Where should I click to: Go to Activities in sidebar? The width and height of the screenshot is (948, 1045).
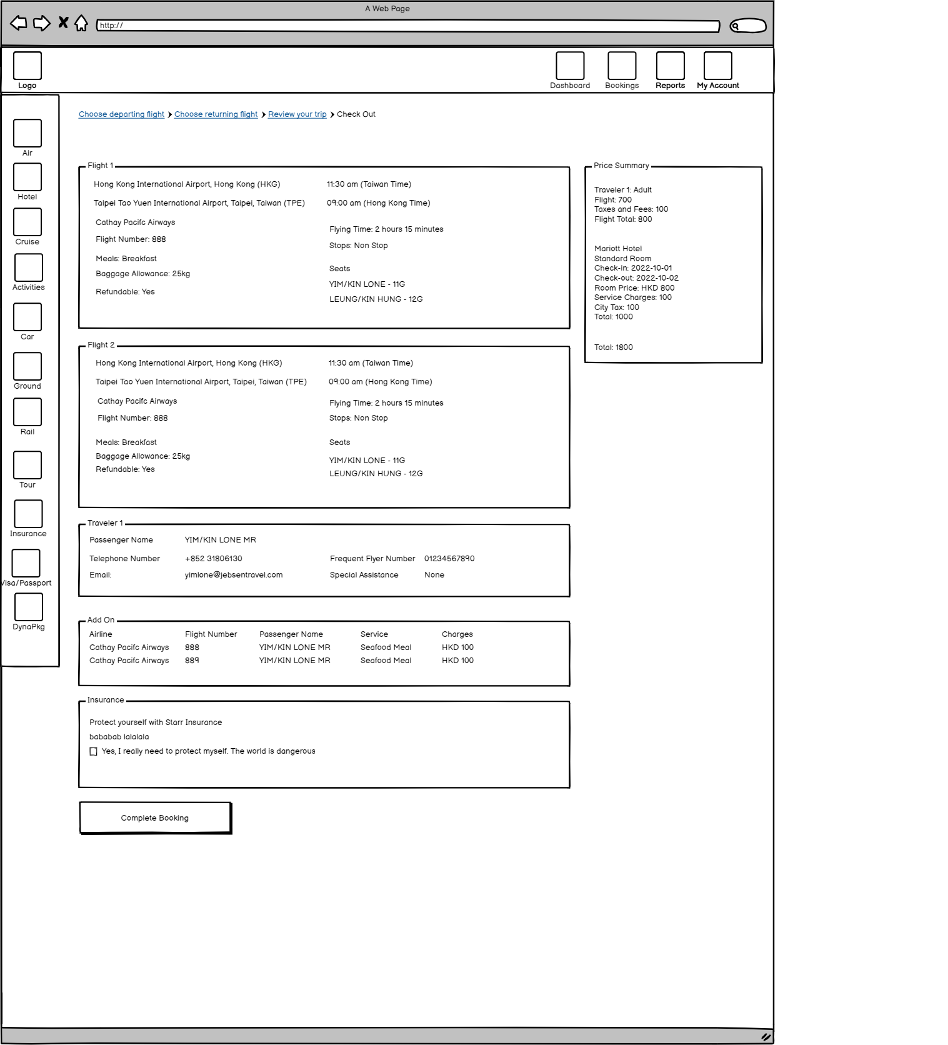pos(28,267)
